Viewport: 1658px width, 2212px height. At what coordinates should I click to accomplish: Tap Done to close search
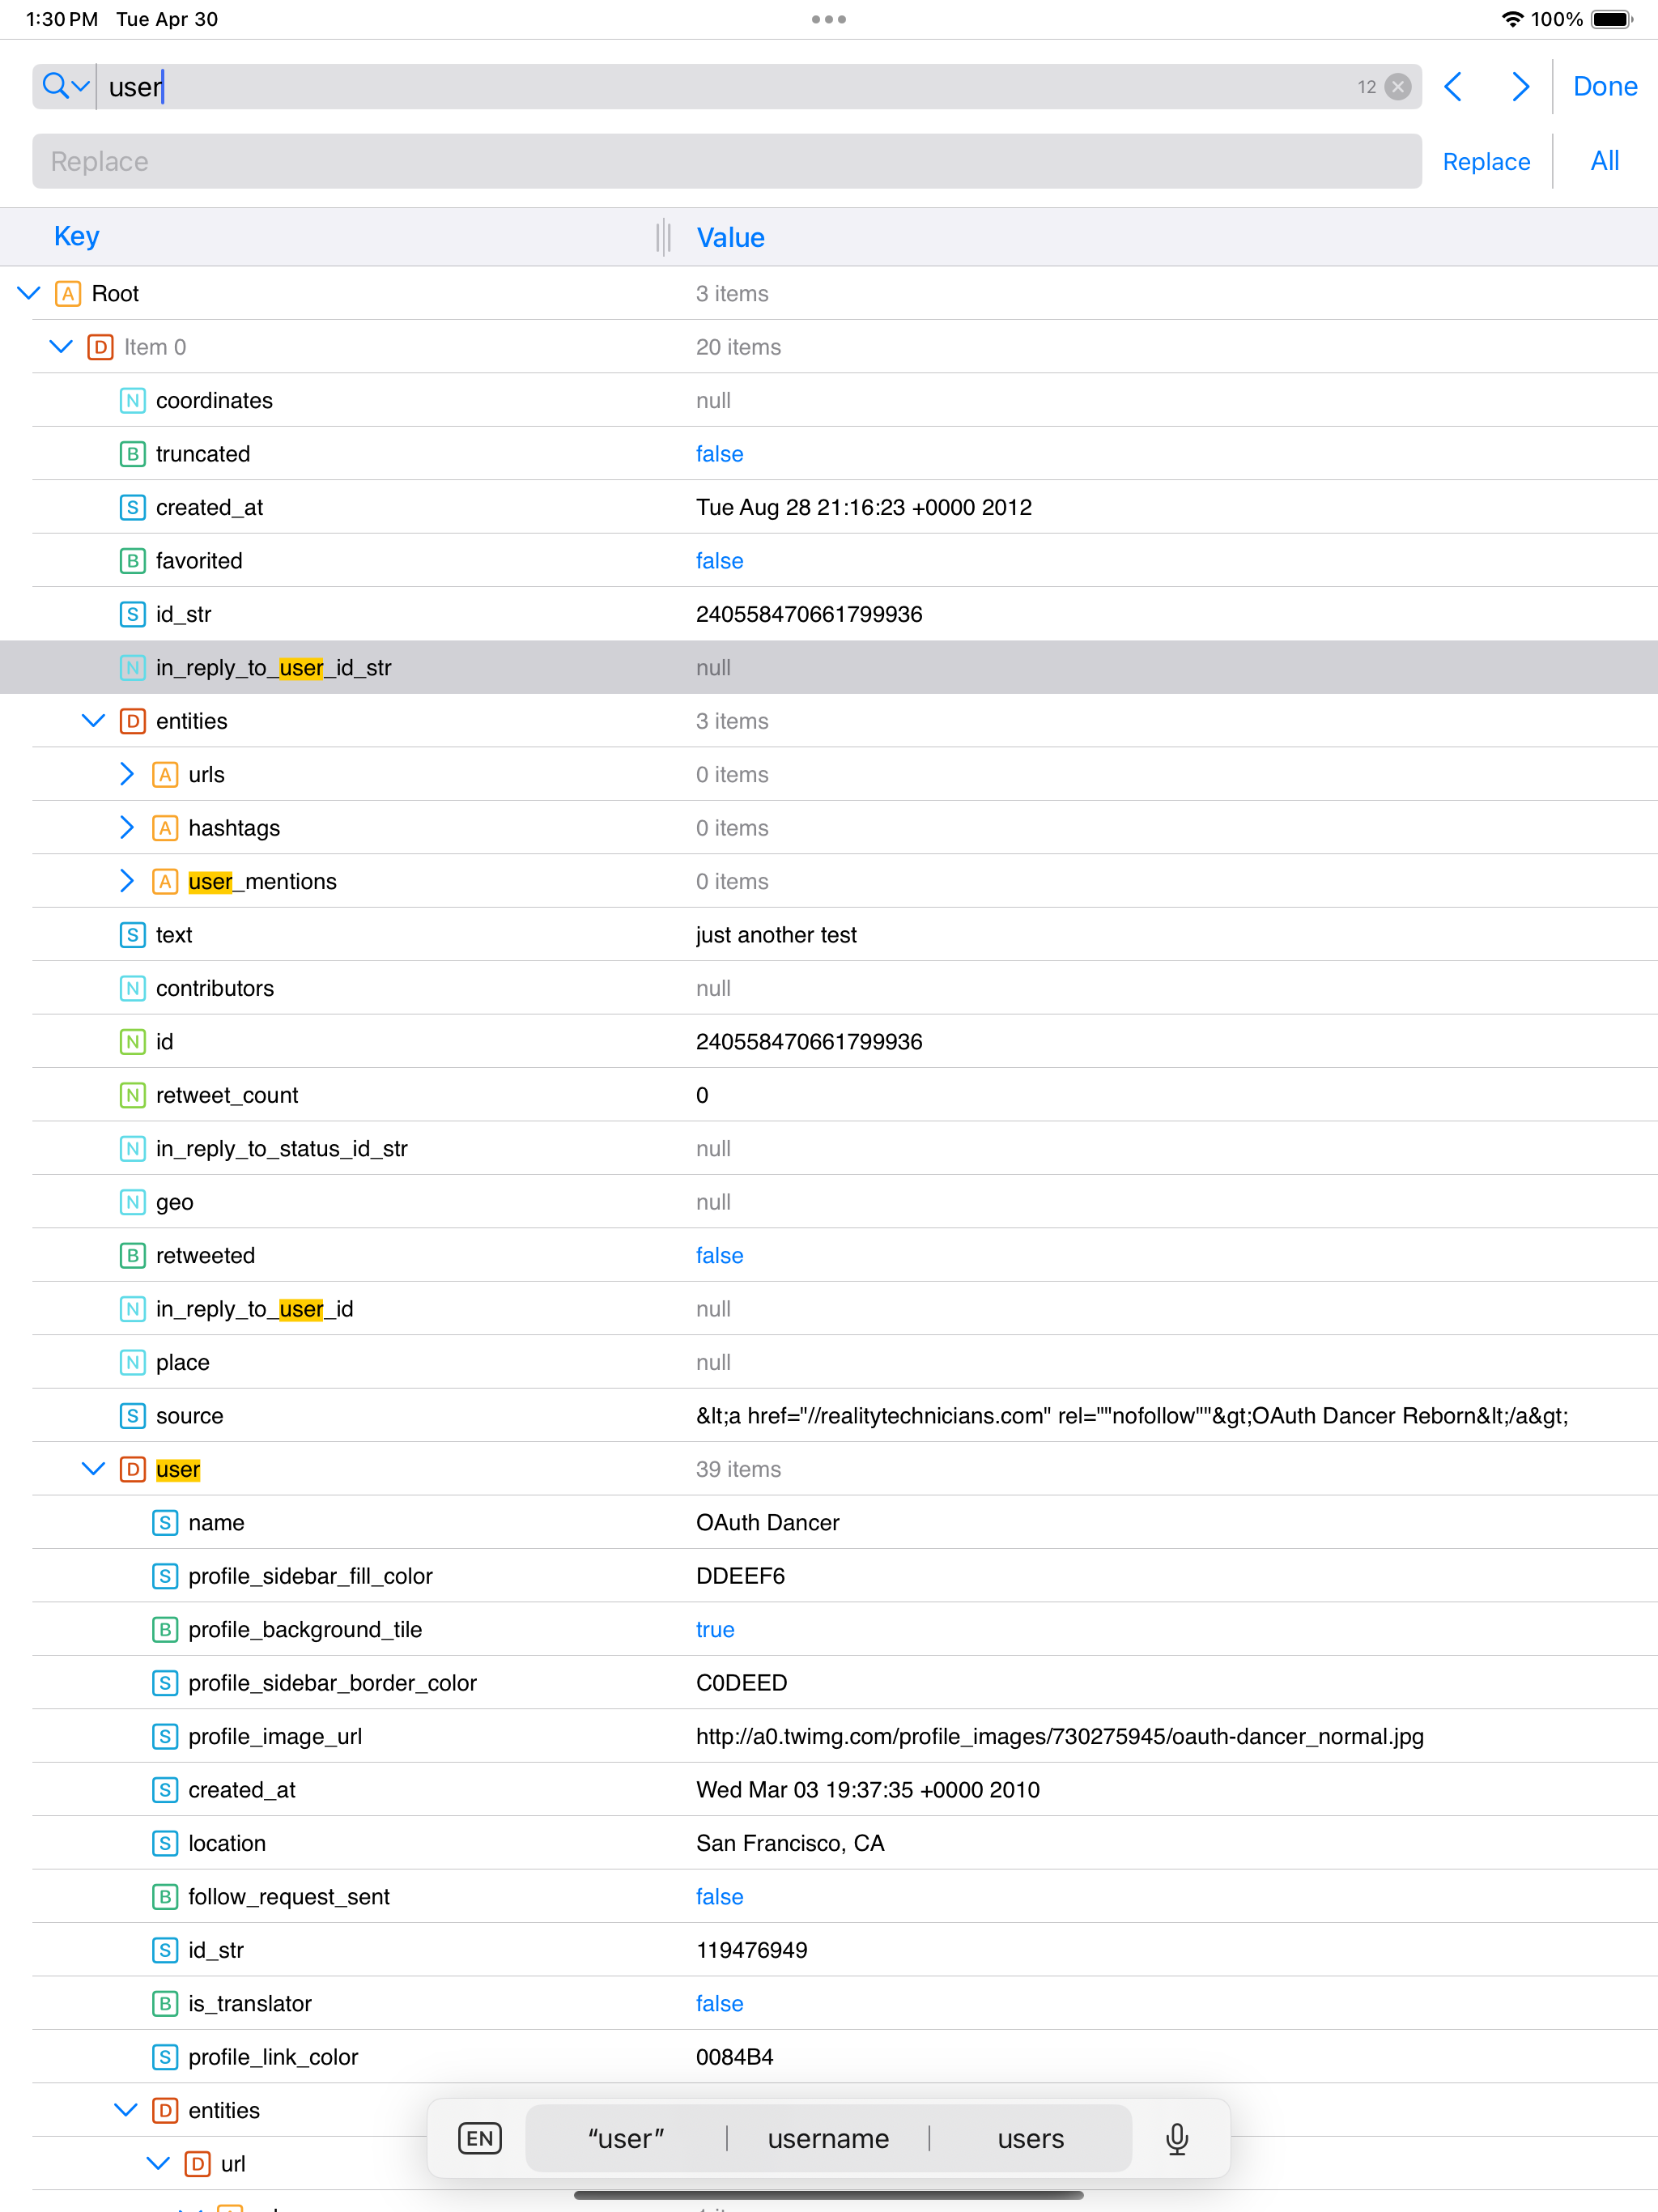tap(1604, 87)
